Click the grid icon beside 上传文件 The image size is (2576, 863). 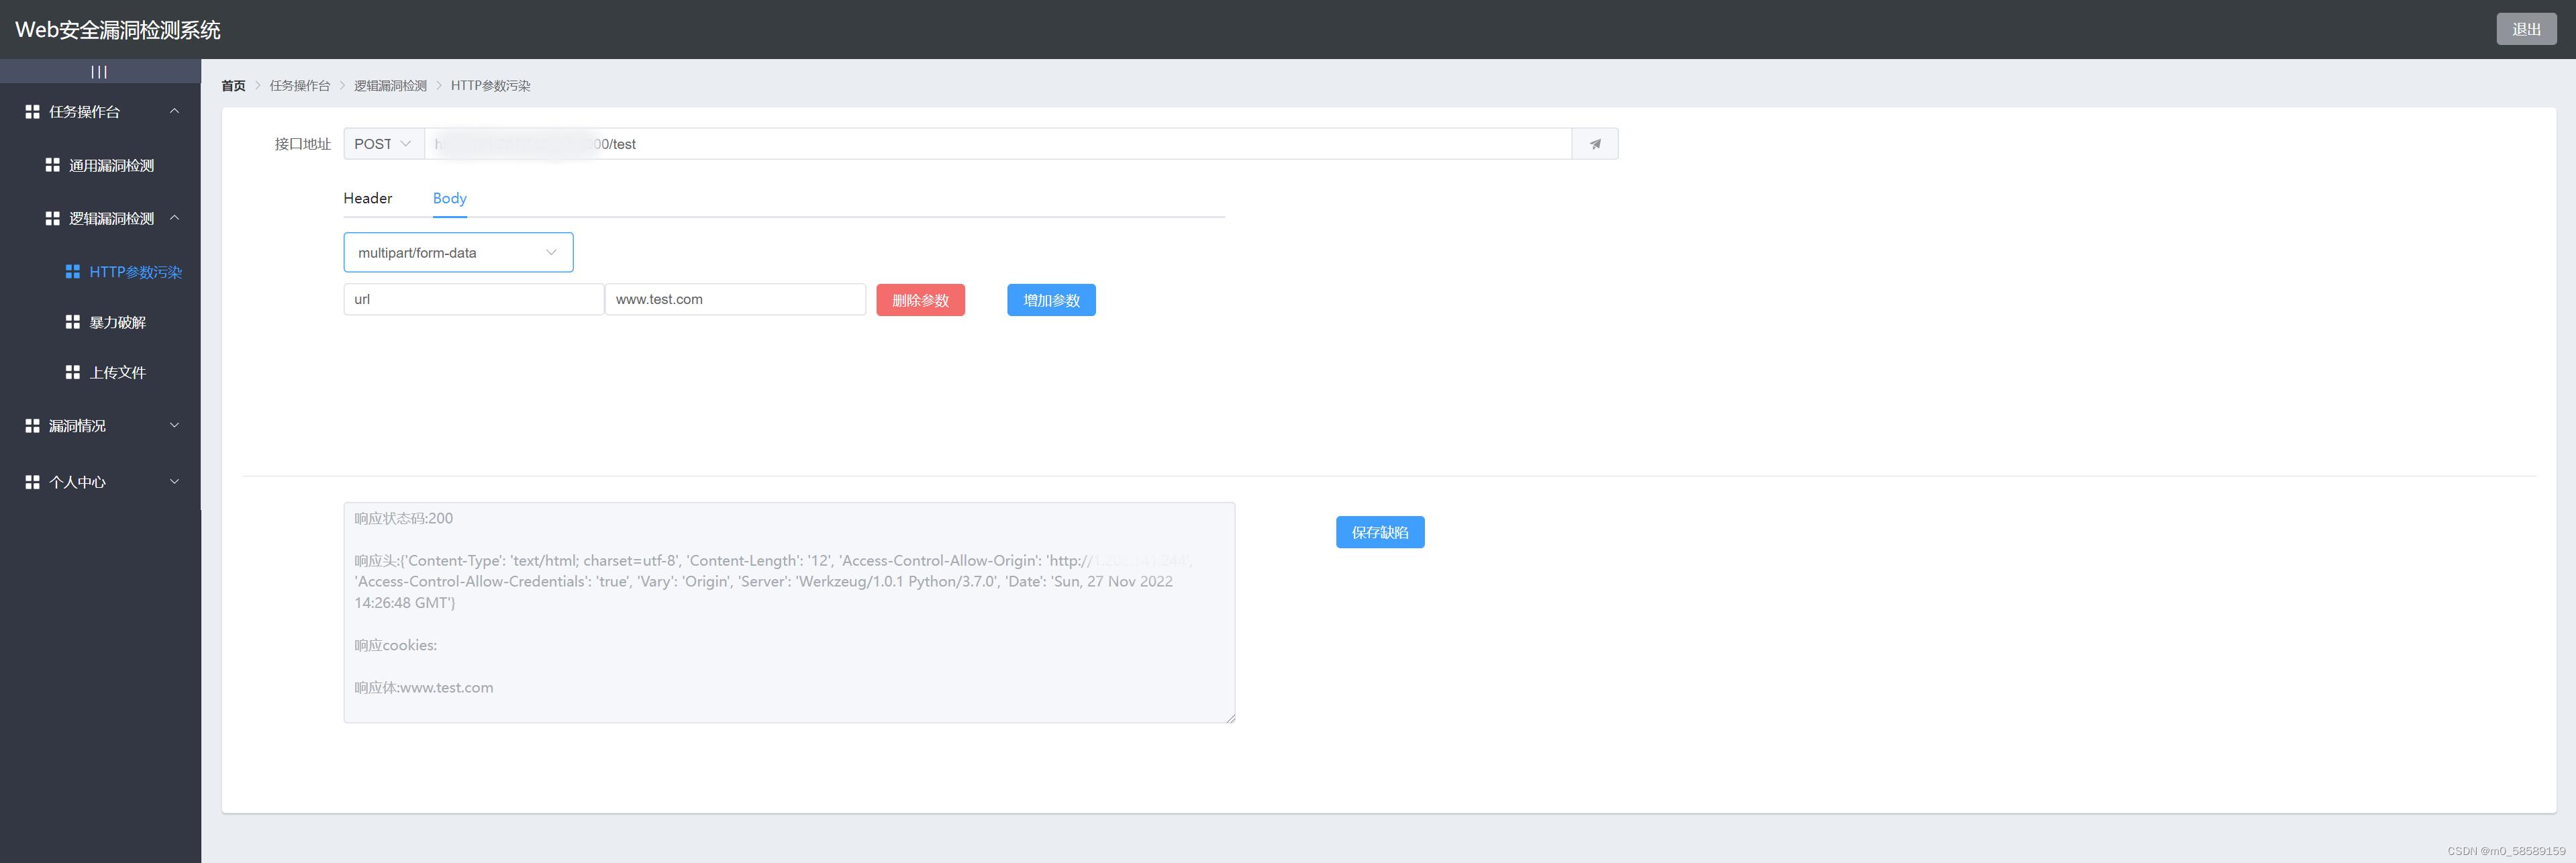click(x=72, y=372)
